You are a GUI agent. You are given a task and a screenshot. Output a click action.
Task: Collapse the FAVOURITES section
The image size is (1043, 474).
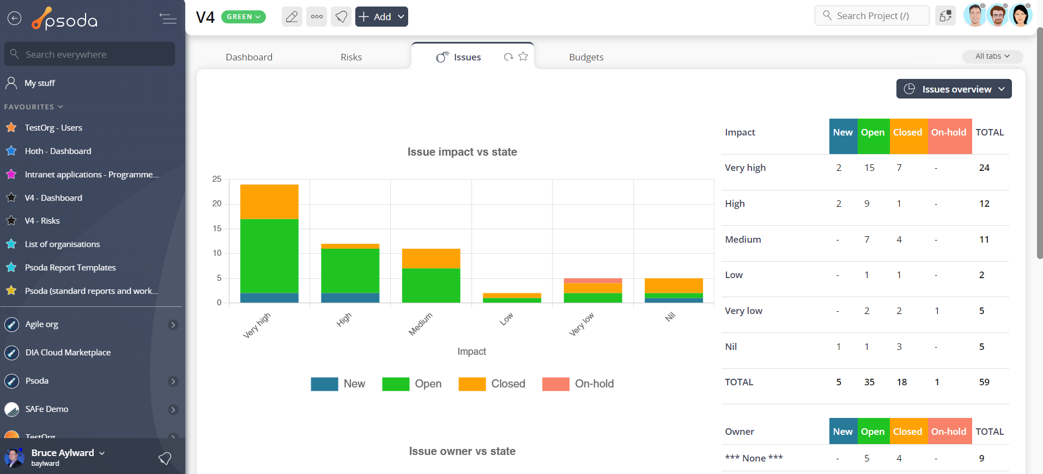click(34, 107)
